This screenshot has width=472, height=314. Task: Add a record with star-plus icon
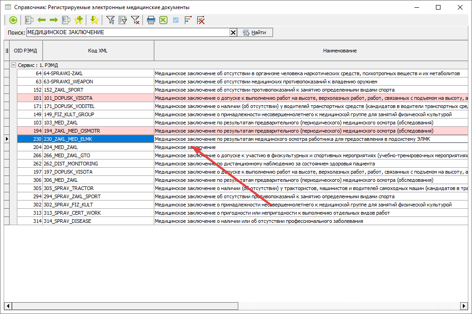point(79,20)
